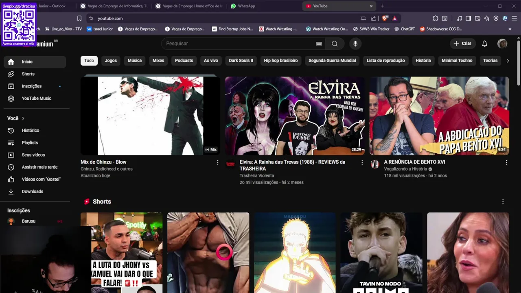Select the Podcasts filter chip
Viewport: 521px width, 293px height.
pyautogui.click(x=184, y=61)
